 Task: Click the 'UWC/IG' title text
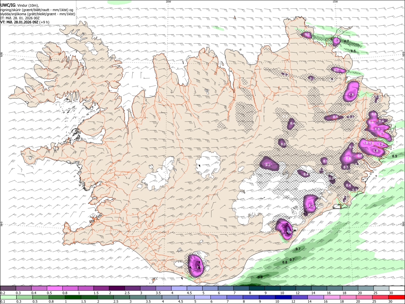8,5
